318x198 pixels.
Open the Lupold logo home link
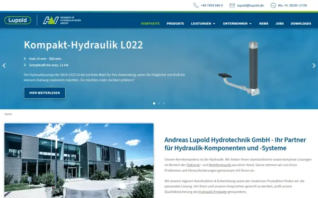pyautogui.click(x=17, y=20)
